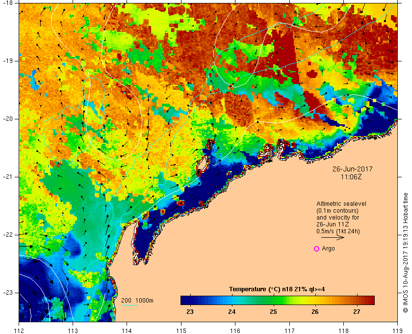Click the "26-Jun 11Z" legend line

point(333,224)
